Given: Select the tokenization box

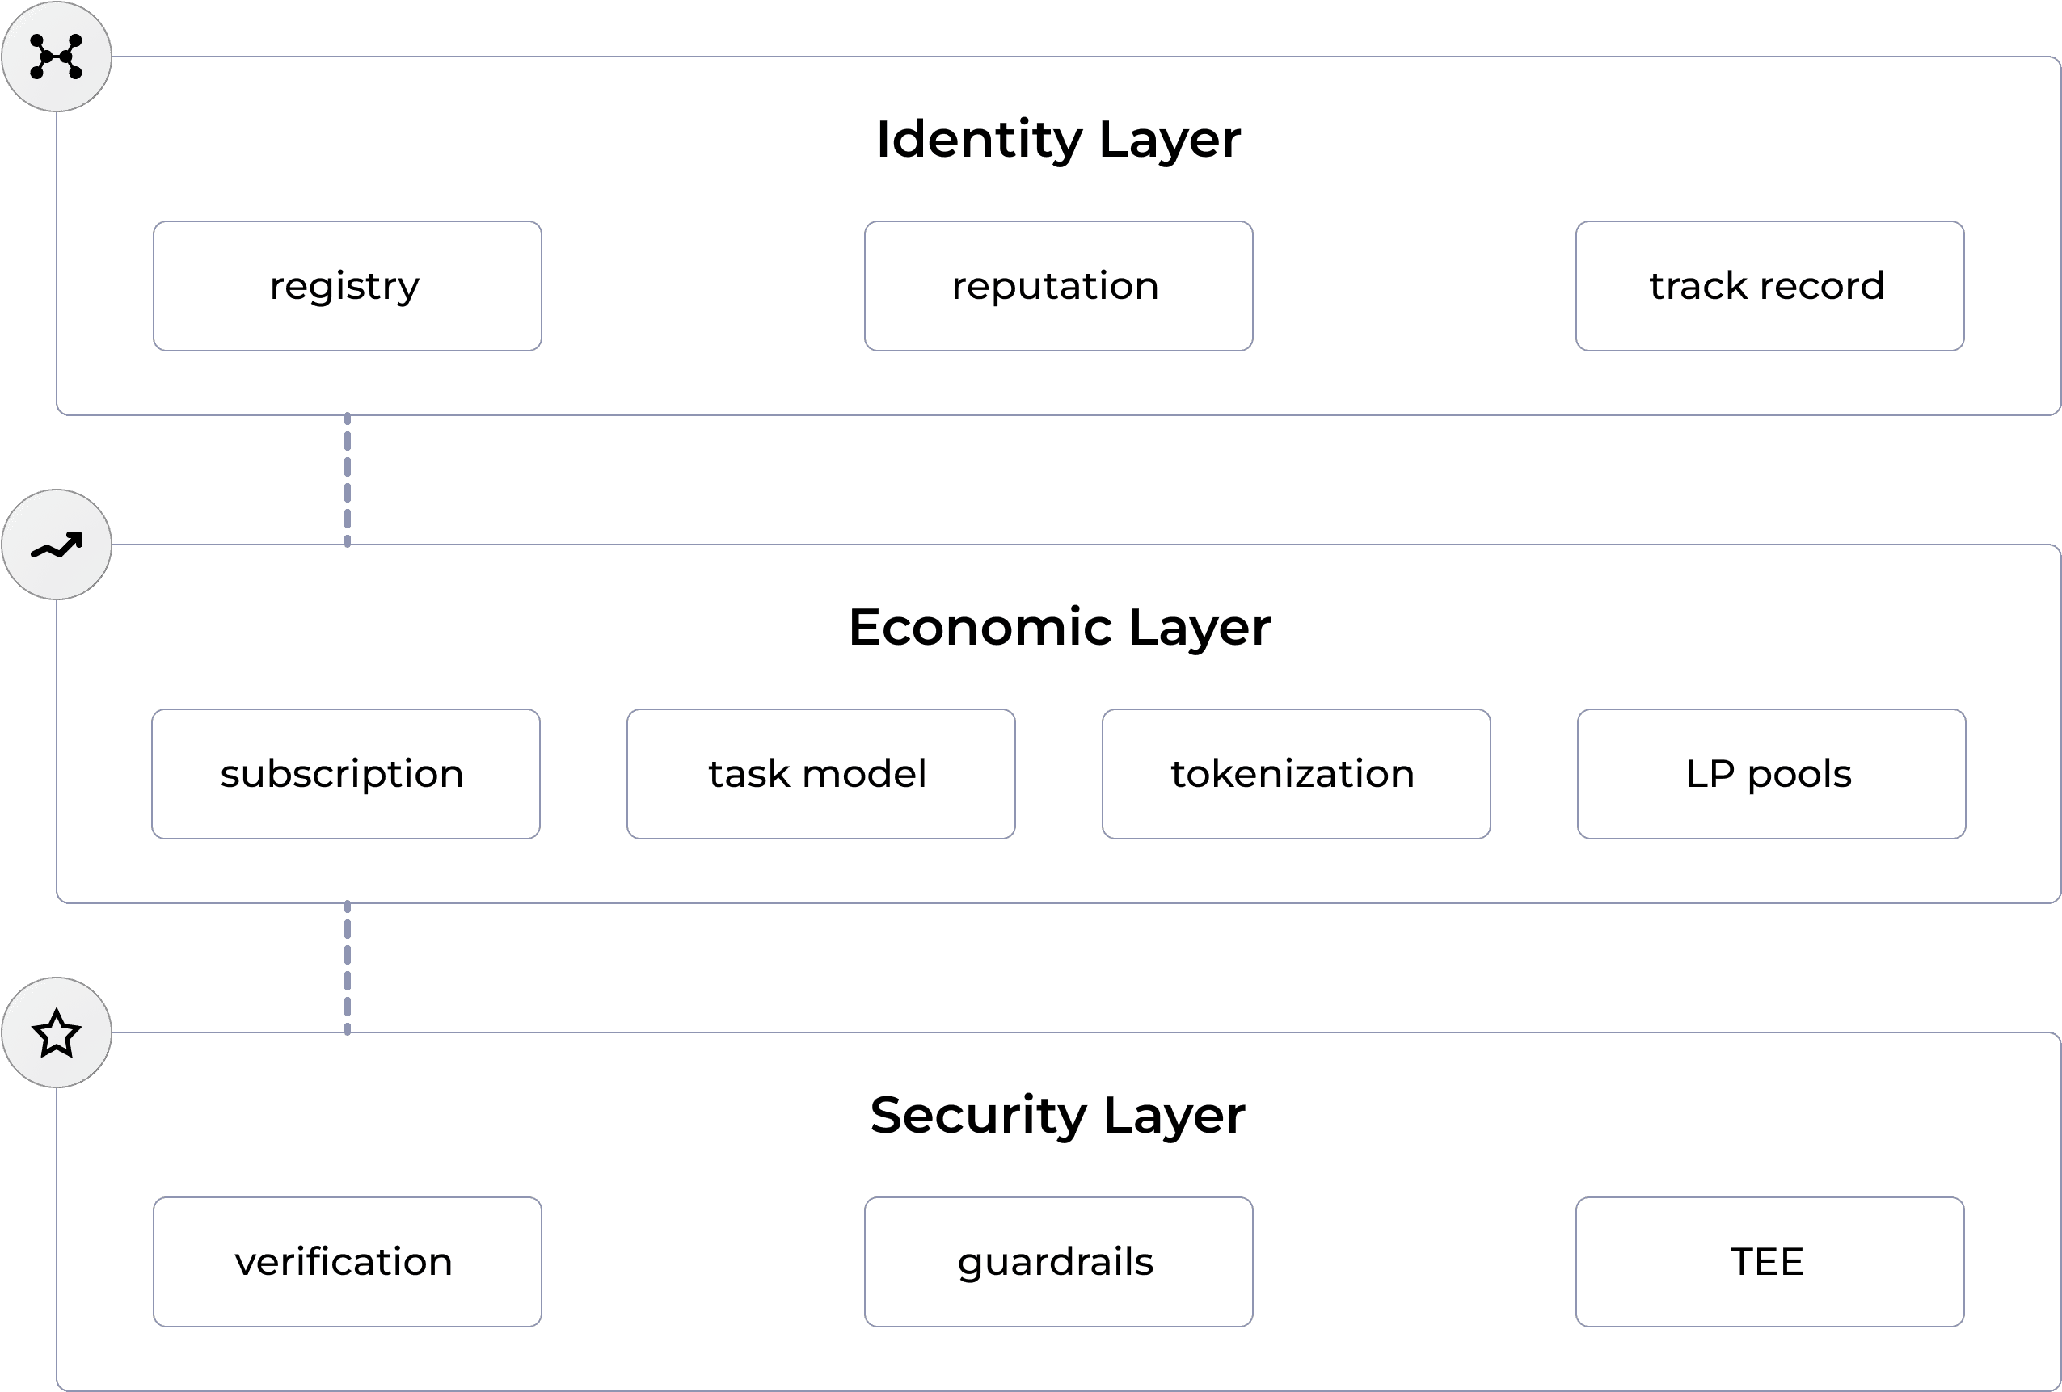Looking at the screenshot, I should point(1296,774).
